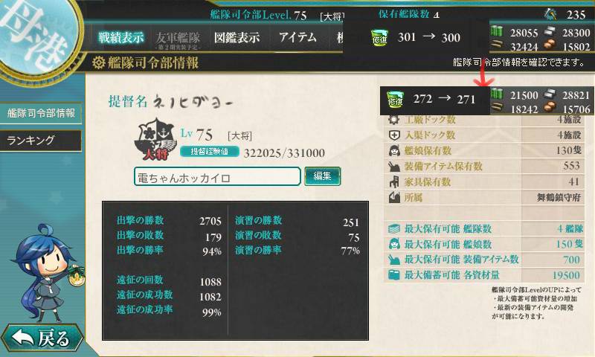Click the 電ちゃんホッカイロ comment text field
The width and height of the screenshot is (595, 357).
click(x=217, y=177)
